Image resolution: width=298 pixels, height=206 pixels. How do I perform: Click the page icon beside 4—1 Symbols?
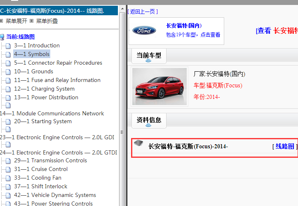[8, 54]
